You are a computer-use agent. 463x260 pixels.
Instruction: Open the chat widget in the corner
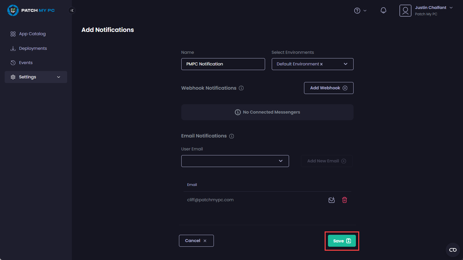tap(453, 250)
